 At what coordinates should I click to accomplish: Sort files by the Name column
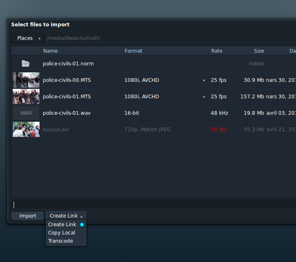click(x=82, y=51)
